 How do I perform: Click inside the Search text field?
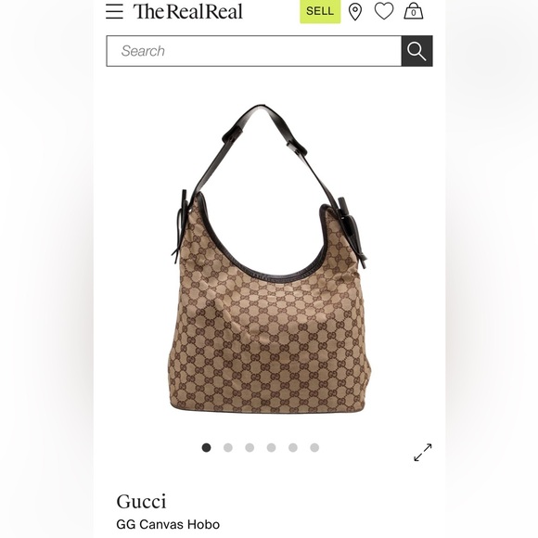click(254, 51)
